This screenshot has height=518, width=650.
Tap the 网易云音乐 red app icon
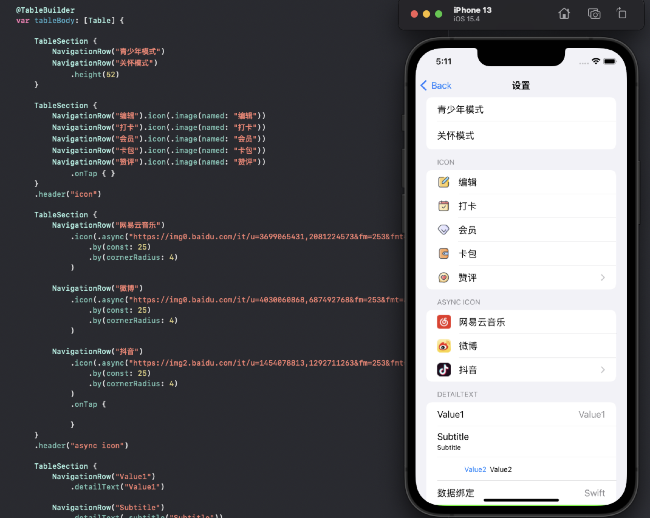[x=444, y=322]
